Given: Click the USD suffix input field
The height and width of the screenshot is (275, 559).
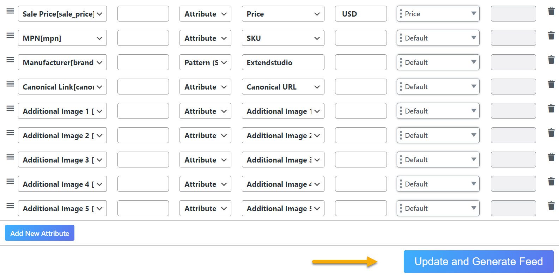Looking at the screenshot, I should pos(361,14).
